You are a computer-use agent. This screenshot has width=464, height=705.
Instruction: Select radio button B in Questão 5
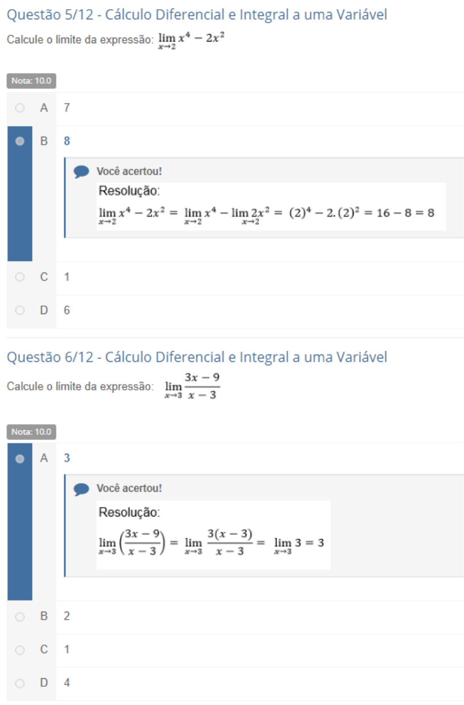point(20,141)
